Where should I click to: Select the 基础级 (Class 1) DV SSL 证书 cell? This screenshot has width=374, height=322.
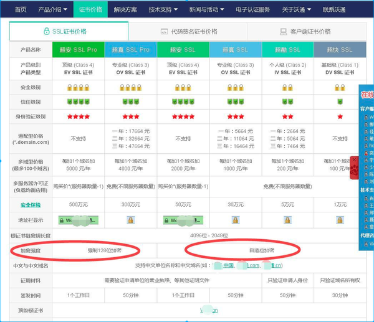[340, 69]
